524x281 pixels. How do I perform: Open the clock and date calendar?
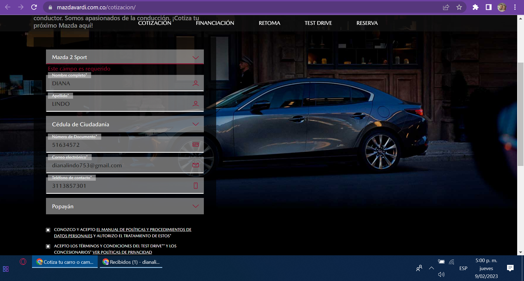pyautogui.click(x=486, y=268)
